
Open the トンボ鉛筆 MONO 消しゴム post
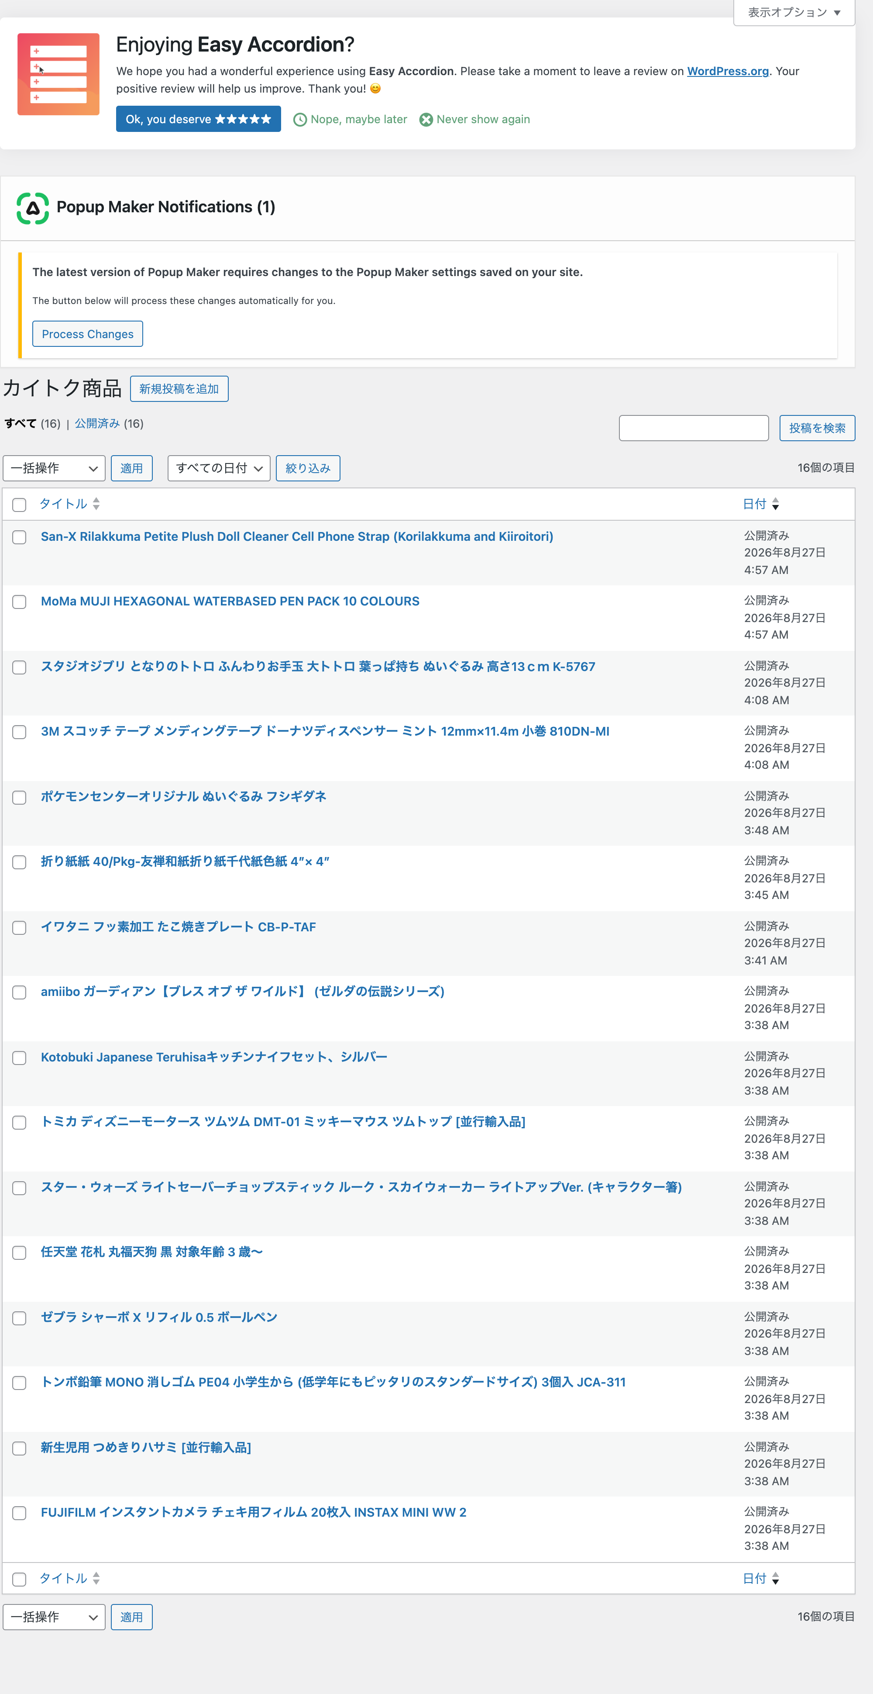point(333,1382)
